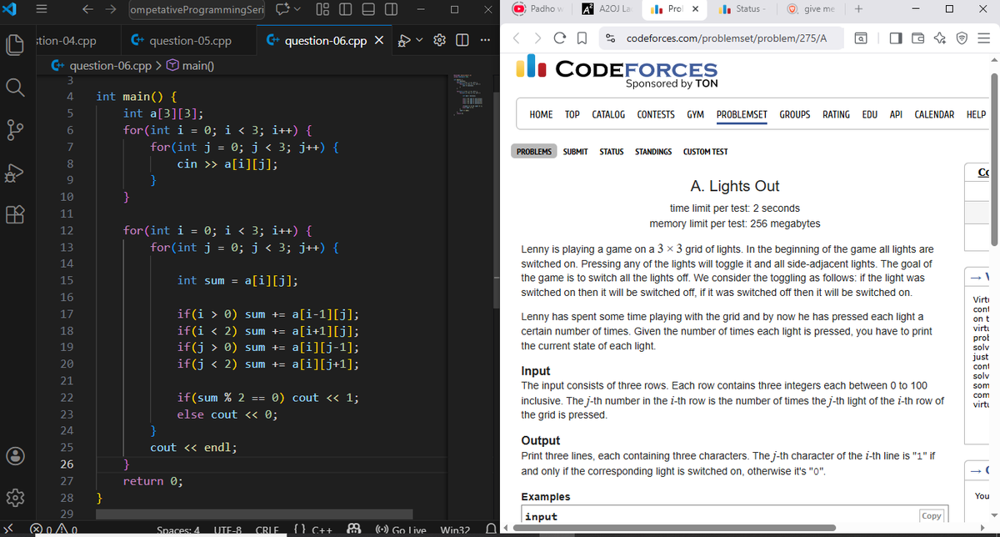Switch to the 'give me' browser tab
This screenshot has width=1000, height=537.
tap(811, 9)
